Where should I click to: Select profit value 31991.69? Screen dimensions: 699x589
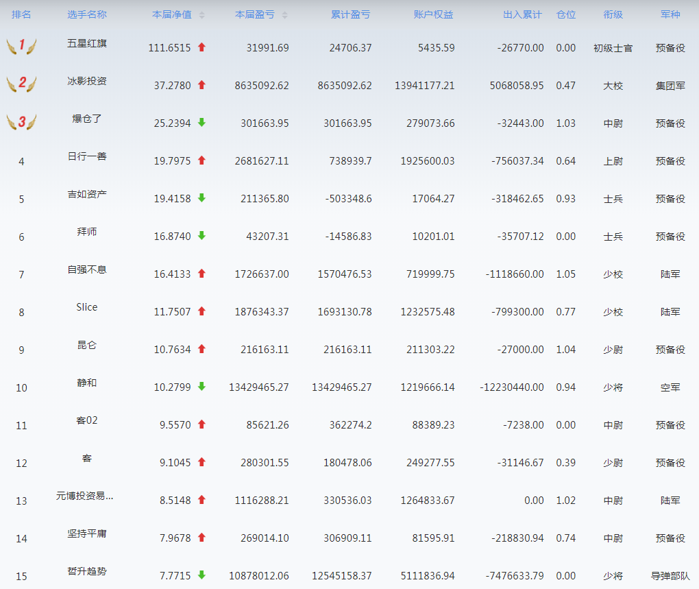click(268, 48)
